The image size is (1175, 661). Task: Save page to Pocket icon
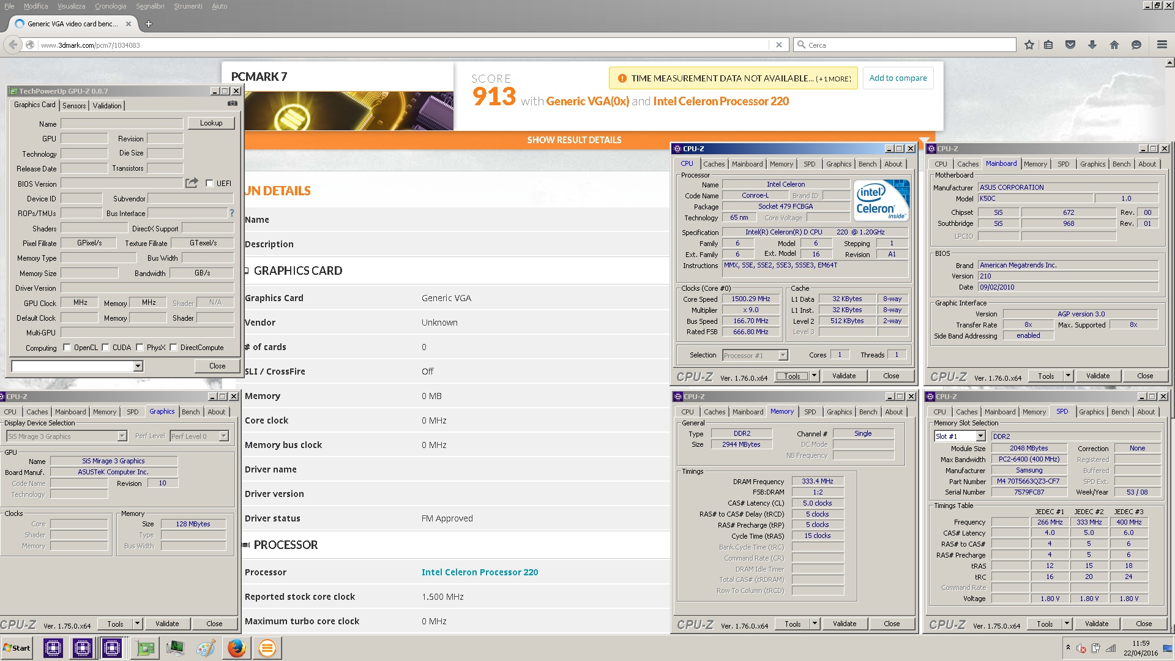(1070, 45)
